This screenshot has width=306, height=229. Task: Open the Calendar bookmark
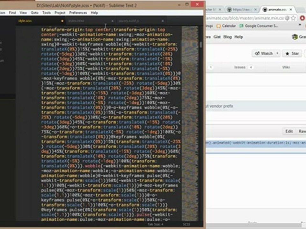[x=226, y=26]
